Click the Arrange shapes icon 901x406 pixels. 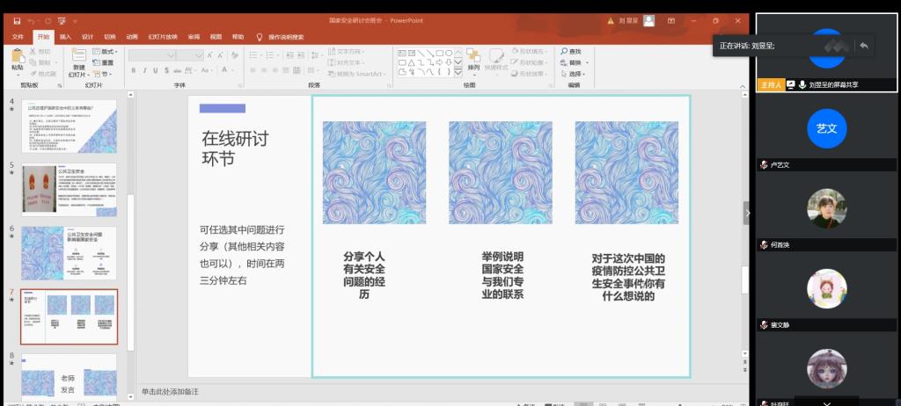click(x=473, y=58)
